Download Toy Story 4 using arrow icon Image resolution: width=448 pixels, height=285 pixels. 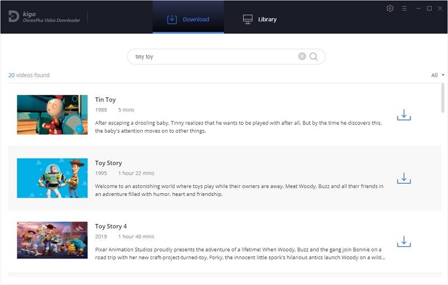coord(404,241)
